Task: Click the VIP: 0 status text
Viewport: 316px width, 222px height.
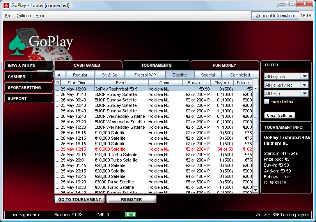Action: [x=103, y=215]
